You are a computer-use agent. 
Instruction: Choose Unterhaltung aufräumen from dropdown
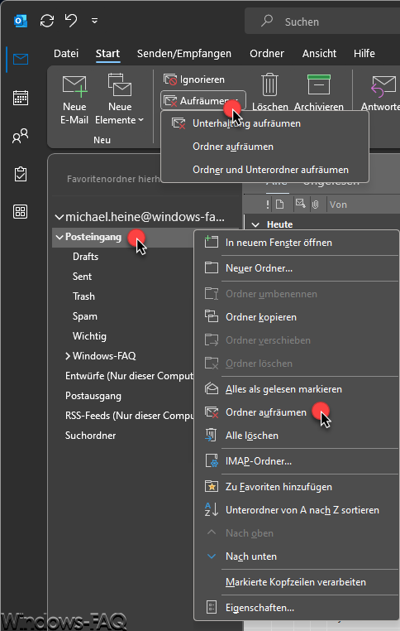[x=264, y=123]
